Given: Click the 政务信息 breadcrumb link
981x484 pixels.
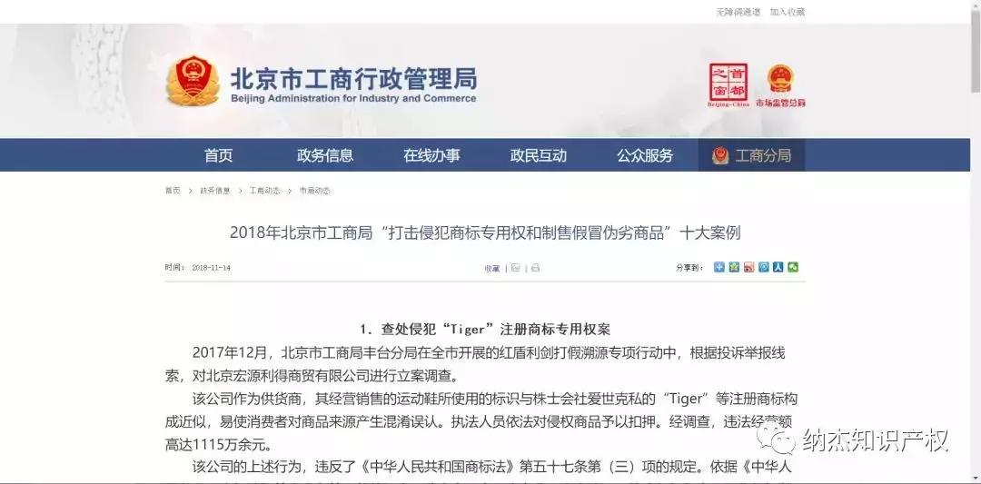Looking at the screenshot, I should [214, 191].
